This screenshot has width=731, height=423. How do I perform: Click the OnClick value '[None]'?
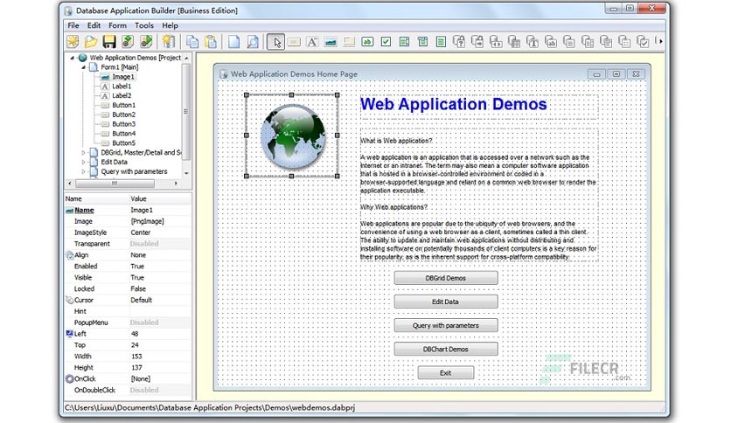(140, 379)
